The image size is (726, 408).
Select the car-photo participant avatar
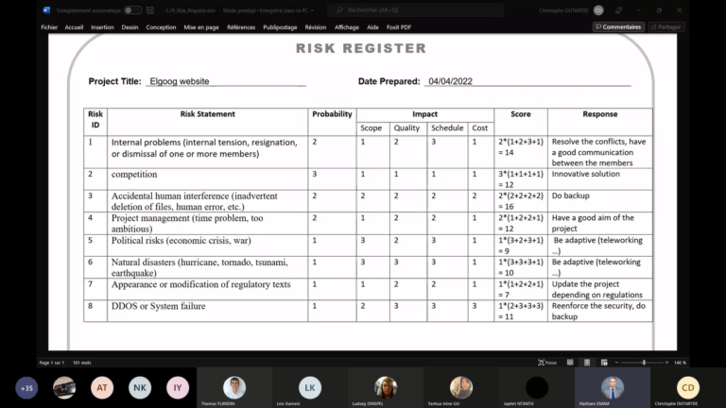tap(64, 387)
